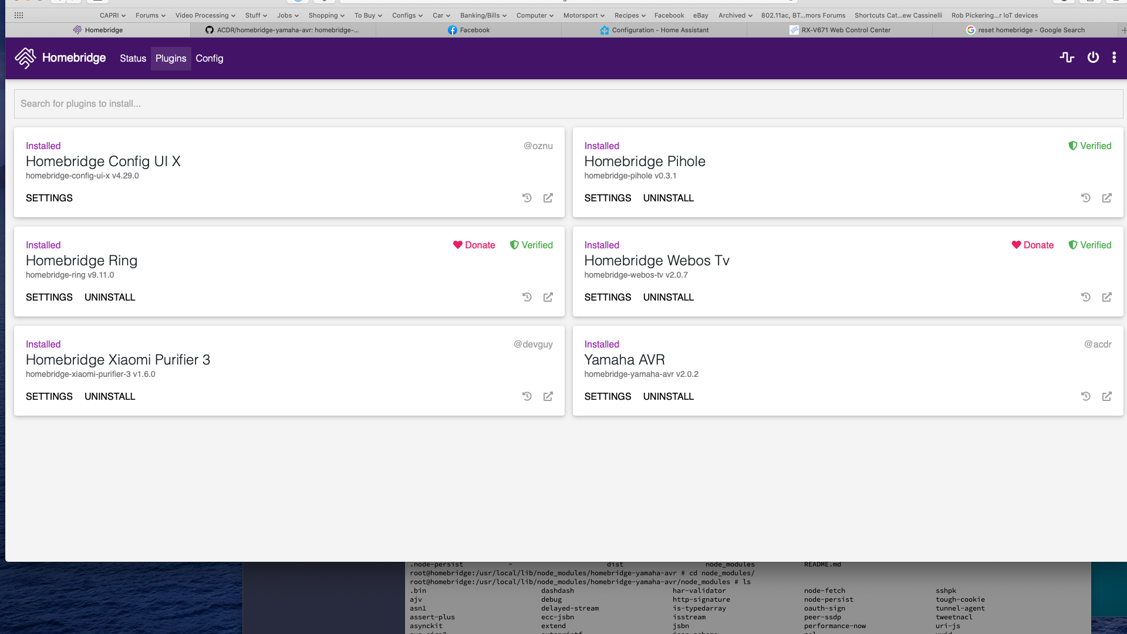Uninstall the Yamaha AVR plugin
Screen dimensions: 1127x634
pos(669,396)
